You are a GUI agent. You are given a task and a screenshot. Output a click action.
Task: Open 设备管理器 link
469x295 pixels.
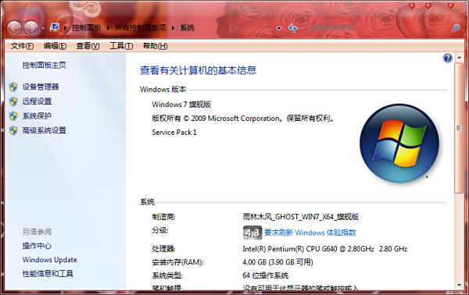click(41, 87)
